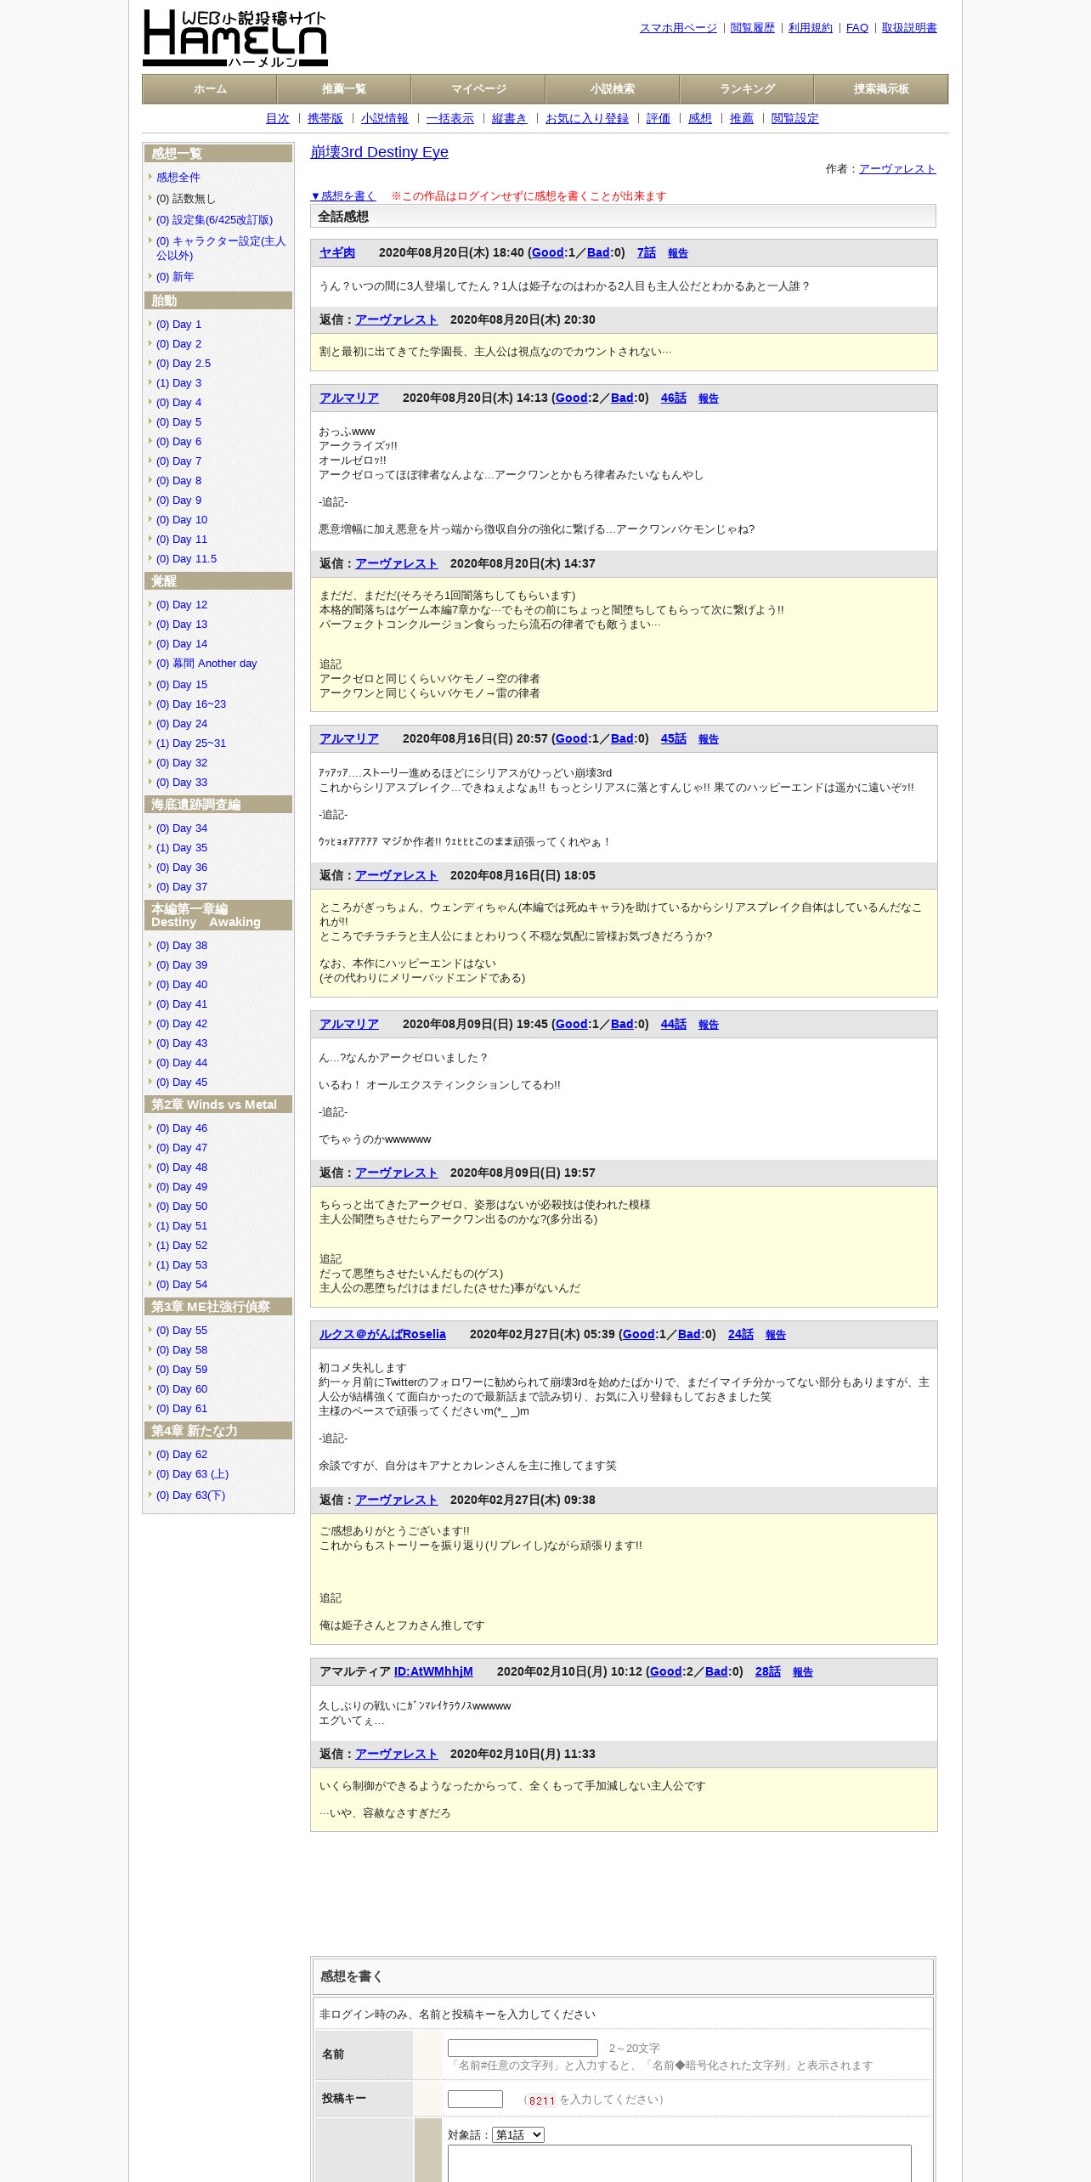
Task: Open the 取扱説明書 link
Action: (x=909, y=28)
